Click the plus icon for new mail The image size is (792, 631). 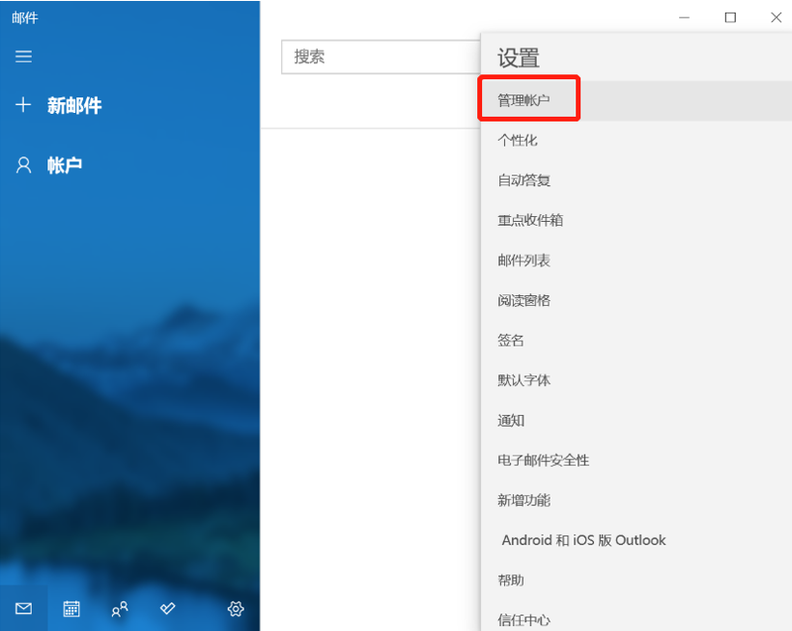click(x=23, y=105)
